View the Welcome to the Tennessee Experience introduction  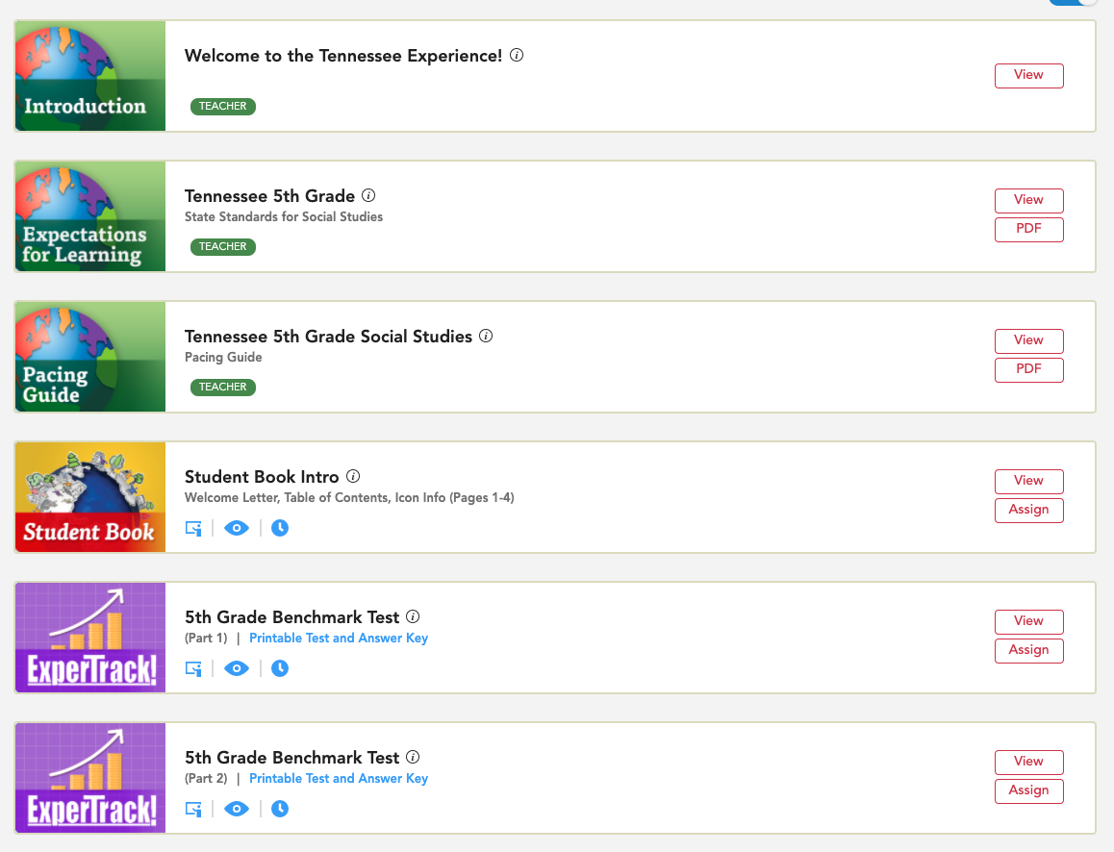(1028, 75)
